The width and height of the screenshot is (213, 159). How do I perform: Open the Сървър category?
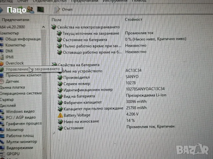(7, 99)
